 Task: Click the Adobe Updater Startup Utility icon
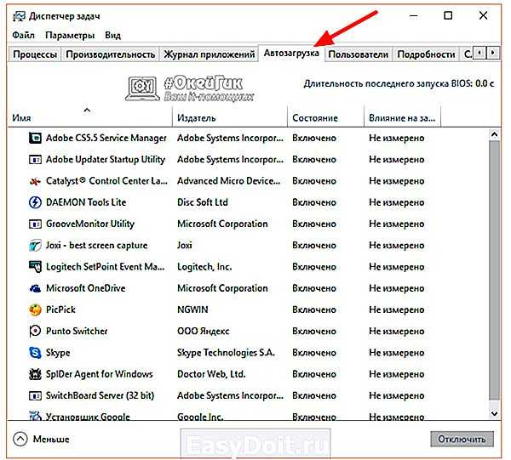pos(35,159)
